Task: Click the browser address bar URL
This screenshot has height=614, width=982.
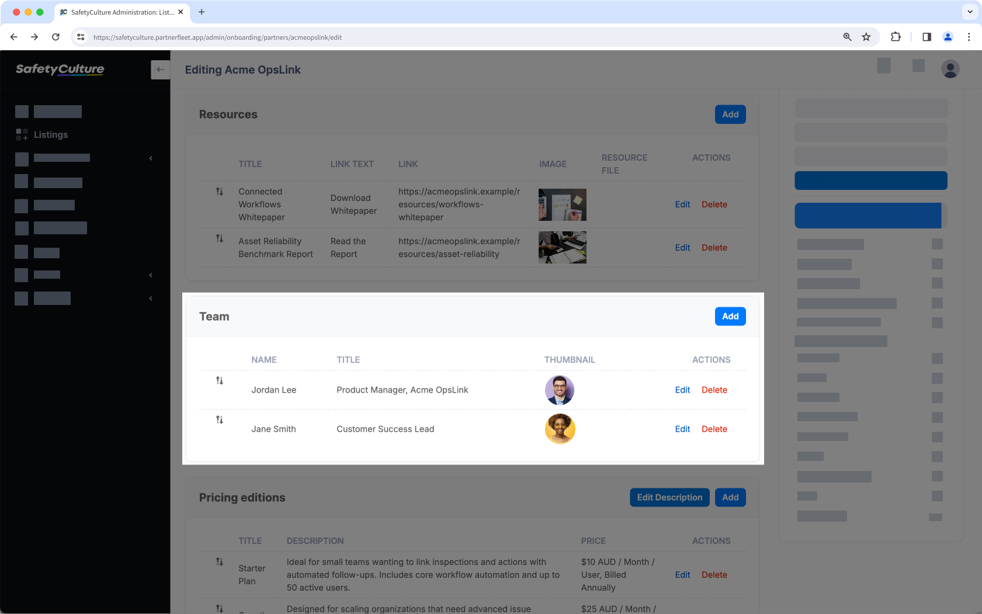Action: [x=217, y=37]
